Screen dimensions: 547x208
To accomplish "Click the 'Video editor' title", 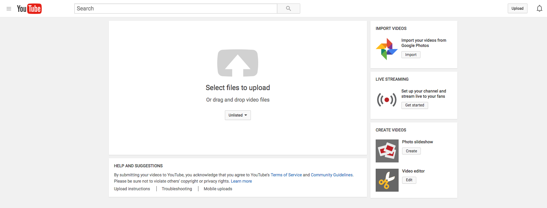I will (413, 171).
